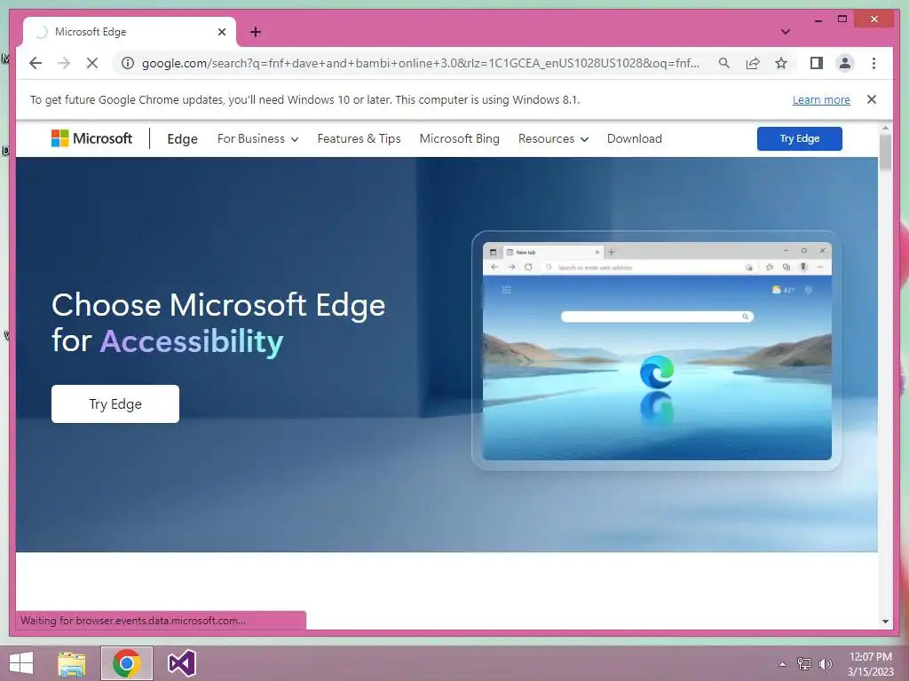
Task: Open the Windows Start button
Action: click(21, 663)
